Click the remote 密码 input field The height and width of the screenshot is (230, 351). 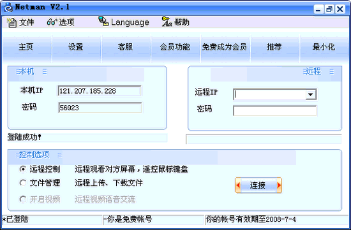coord(274,111)
